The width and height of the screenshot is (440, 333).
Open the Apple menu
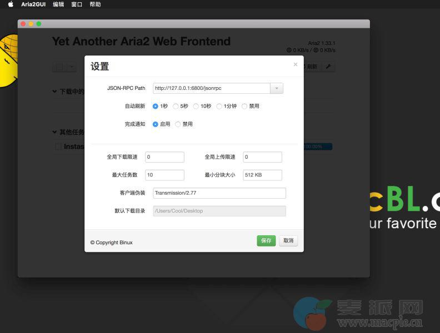(x=10, y=4)
